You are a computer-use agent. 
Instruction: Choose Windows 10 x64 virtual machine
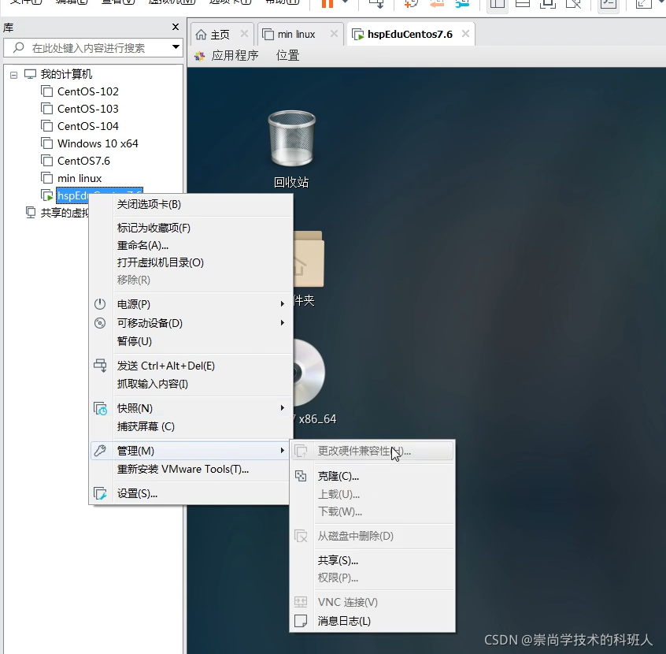(98, 143)
